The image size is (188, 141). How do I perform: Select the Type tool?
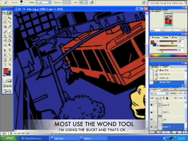[10, 50]
